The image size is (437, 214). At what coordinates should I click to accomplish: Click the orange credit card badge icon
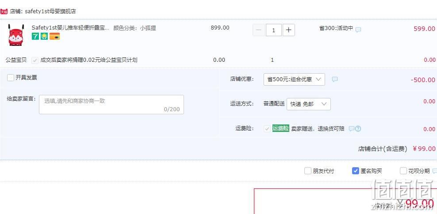pyautogui.click(x=55, y=36)
